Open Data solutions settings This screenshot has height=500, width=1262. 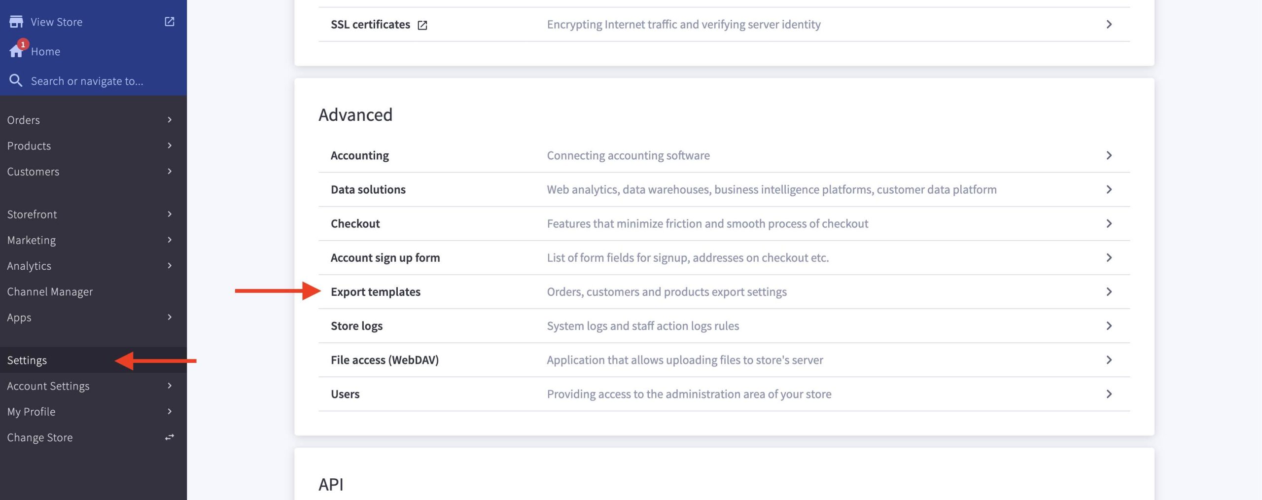(x=368, y=189)
